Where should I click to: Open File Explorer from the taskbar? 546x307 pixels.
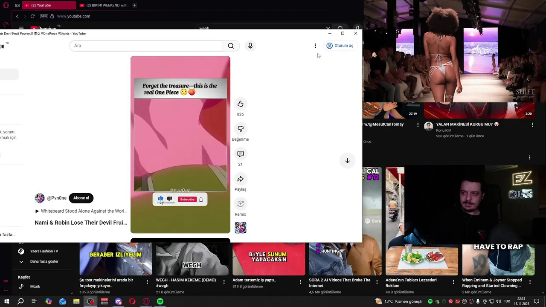(76, 301)
